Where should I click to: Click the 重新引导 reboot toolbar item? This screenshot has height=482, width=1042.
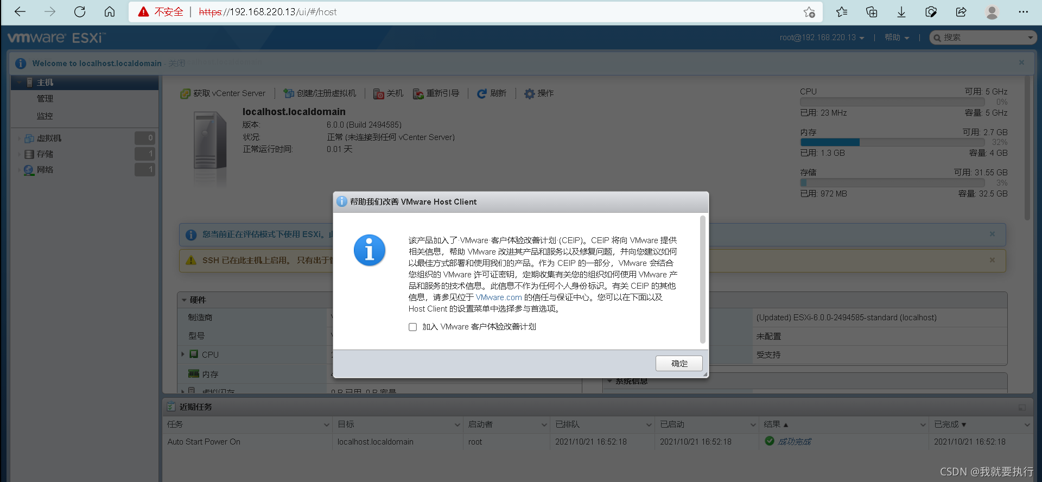click(436, 93)
